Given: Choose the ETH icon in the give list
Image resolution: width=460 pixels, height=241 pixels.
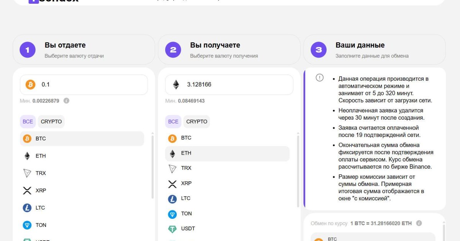Looking at the screenshot, I should [27, 156].
